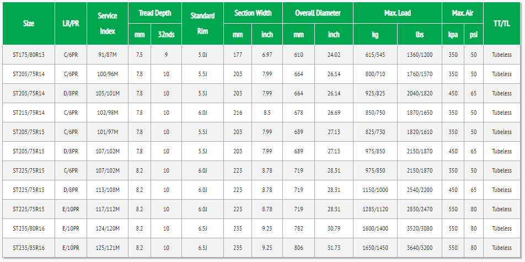Image resolution: width=525 pixels, height=262 pixels.
Task: Select the lbs sub-header
Action: pos(420,34)
